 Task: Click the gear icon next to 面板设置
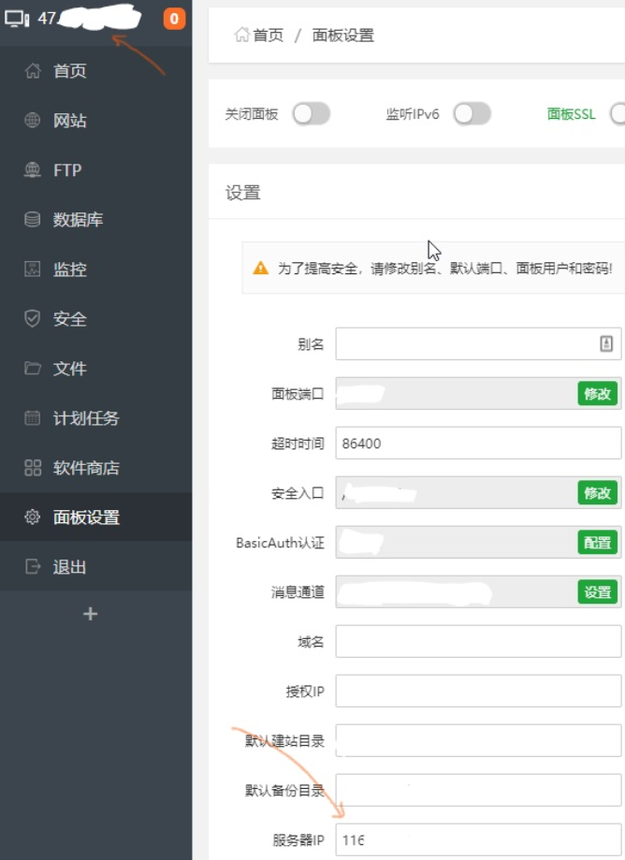[33, 517]
